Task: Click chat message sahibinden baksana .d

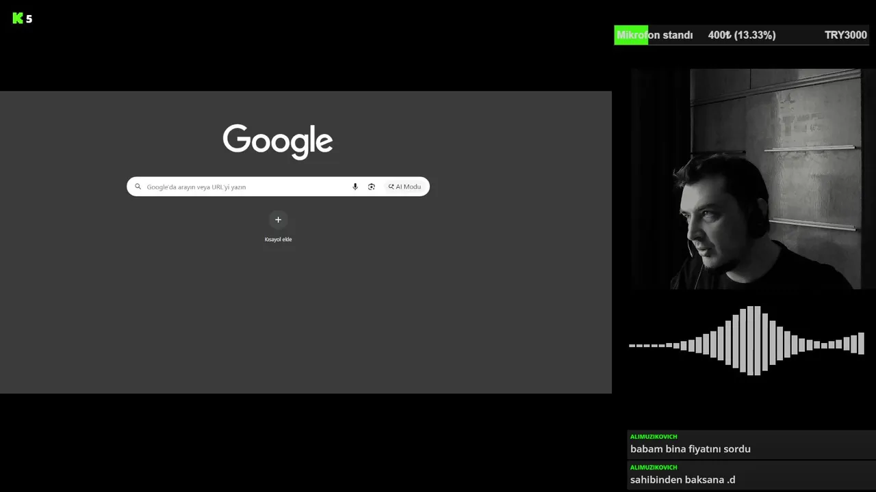Action: click(x=683, y=480)
